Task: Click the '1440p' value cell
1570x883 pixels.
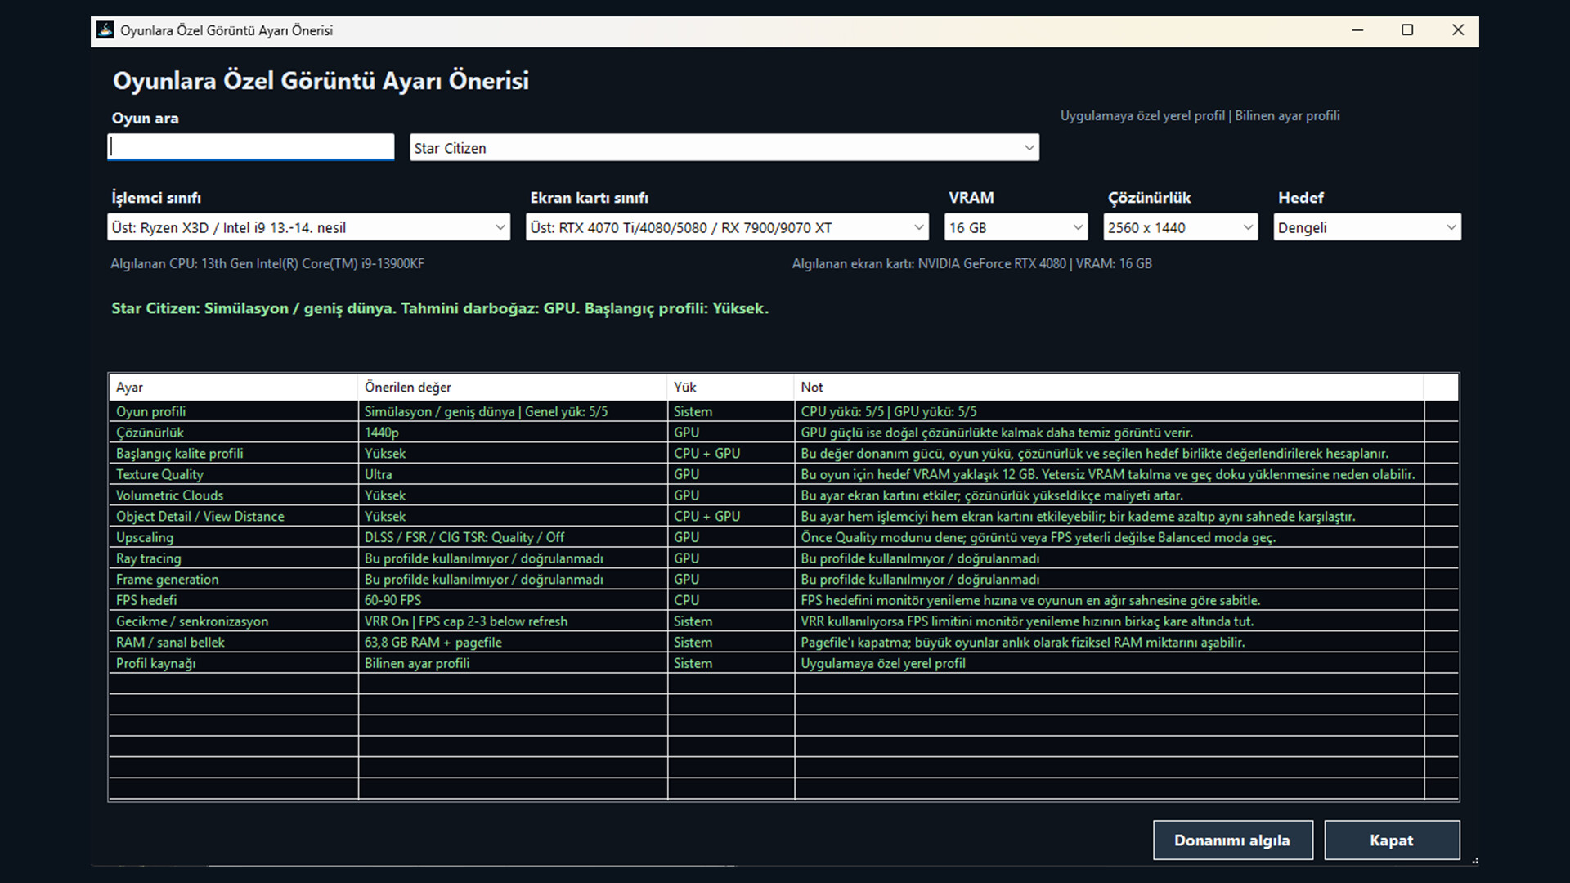Action: (513, 433)
